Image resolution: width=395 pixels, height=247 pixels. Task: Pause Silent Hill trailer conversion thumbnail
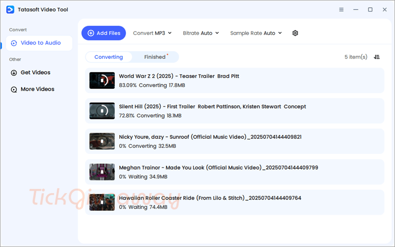(102, 111)
